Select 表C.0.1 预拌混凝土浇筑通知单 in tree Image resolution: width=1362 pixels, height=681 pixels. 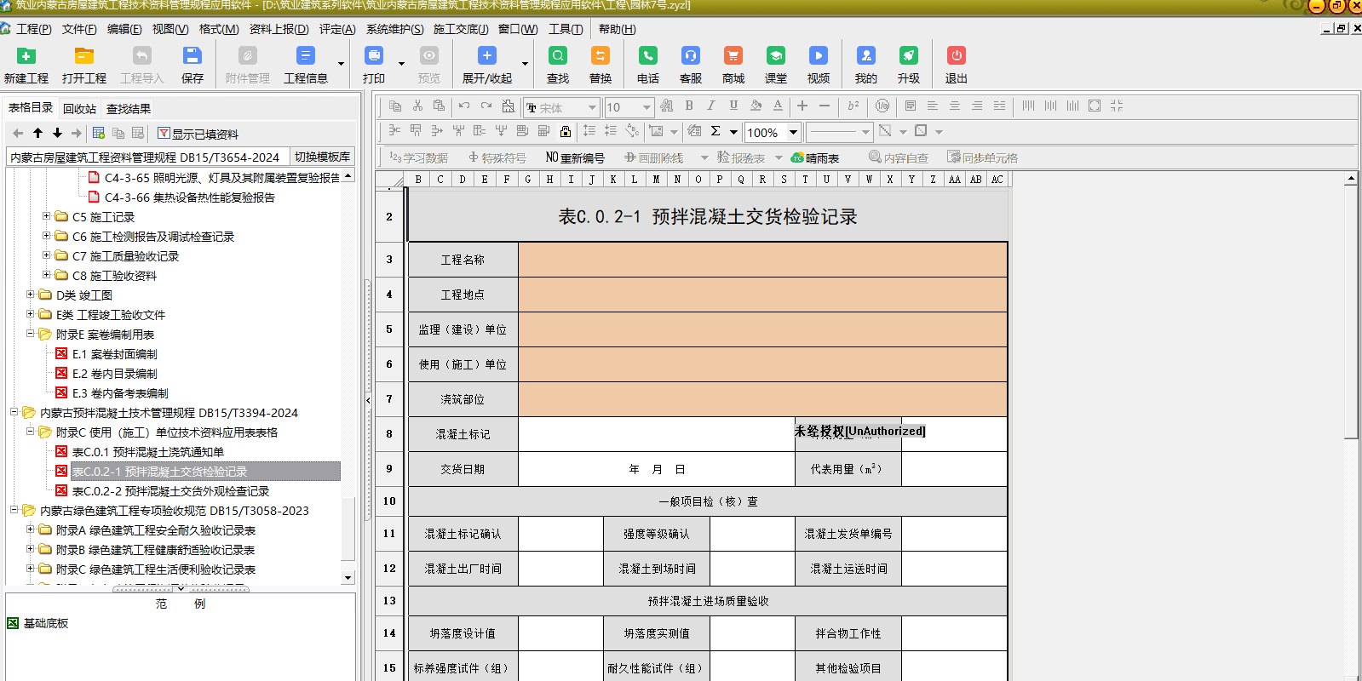(147, 452)
